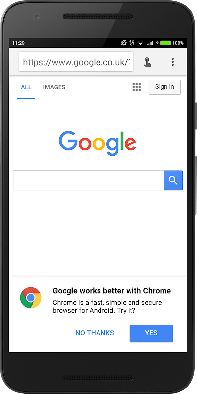
Task: Select the google.co.uk address bar
Action: (x=76, y=62)
